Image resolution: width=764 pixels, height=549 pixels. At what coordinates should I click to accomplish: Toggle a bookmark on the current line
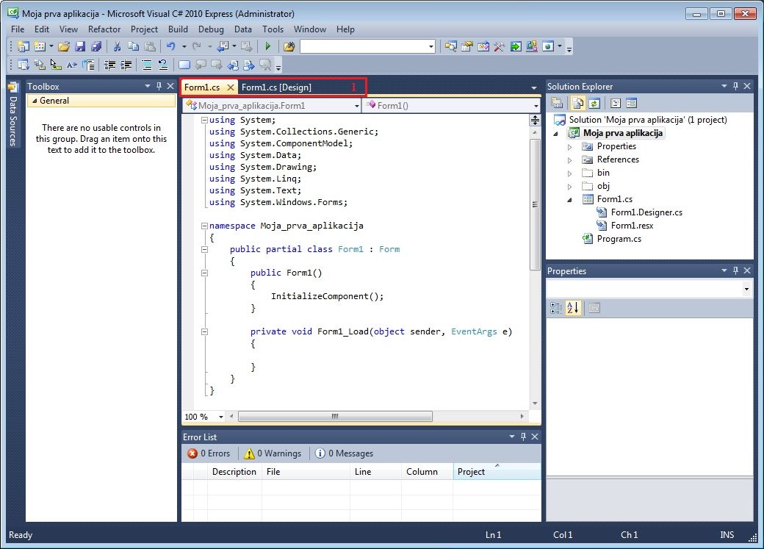(x=184, y=65)
